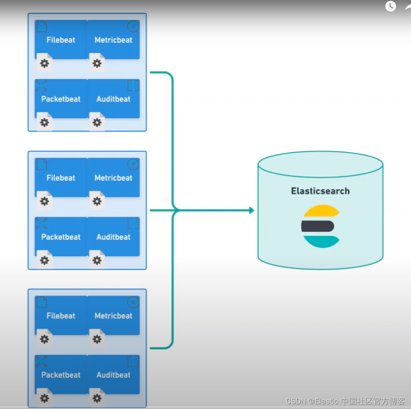Select the Filebeat tile in the middle group

61,178
